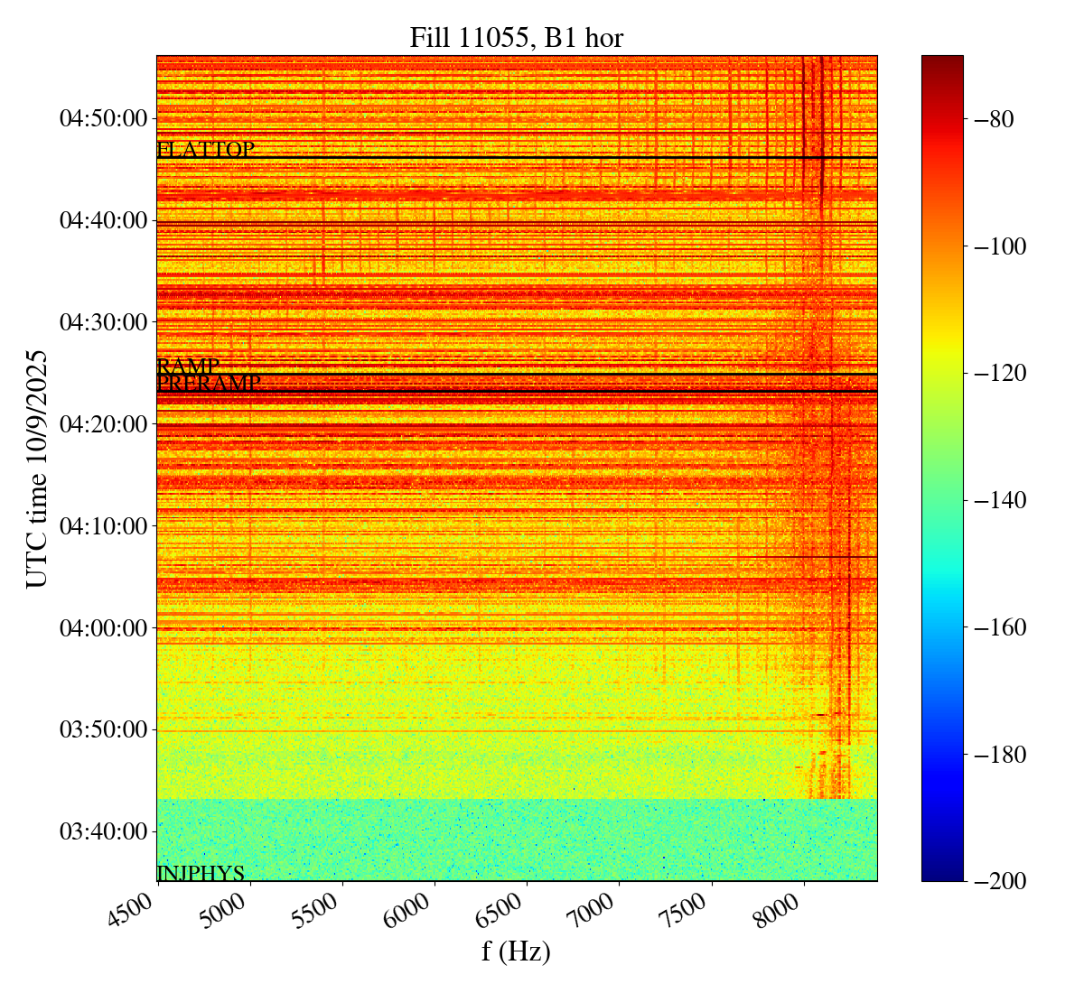The height and width of the screenshot is (993, 1084).
Task: Click the FLATTOP marker label
Action: (x=206, y=150)
